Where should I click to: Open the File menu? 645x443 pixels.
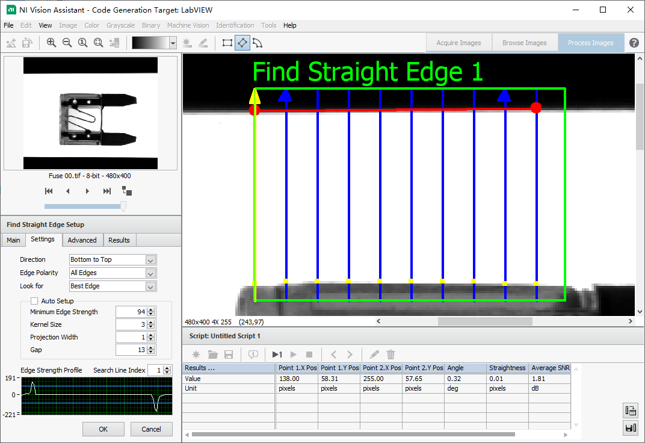tap(8, 25)
